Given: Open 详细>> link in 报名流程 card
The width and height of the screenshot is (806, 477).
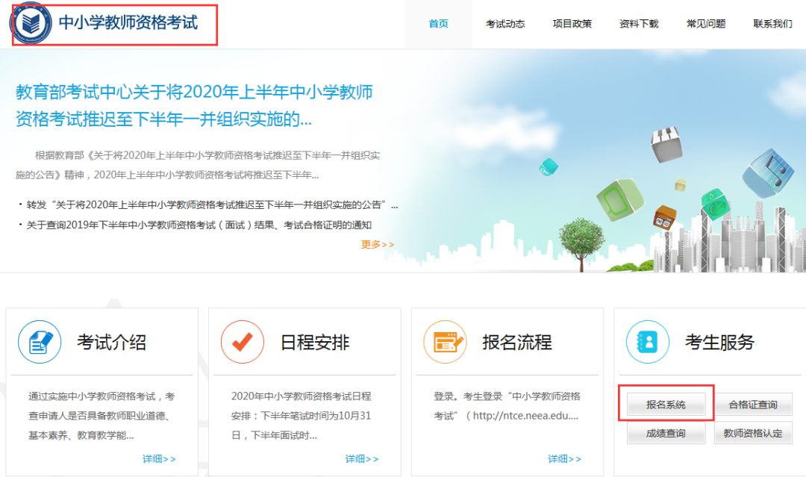Looking at the screenshot, I should click(564, 458).
